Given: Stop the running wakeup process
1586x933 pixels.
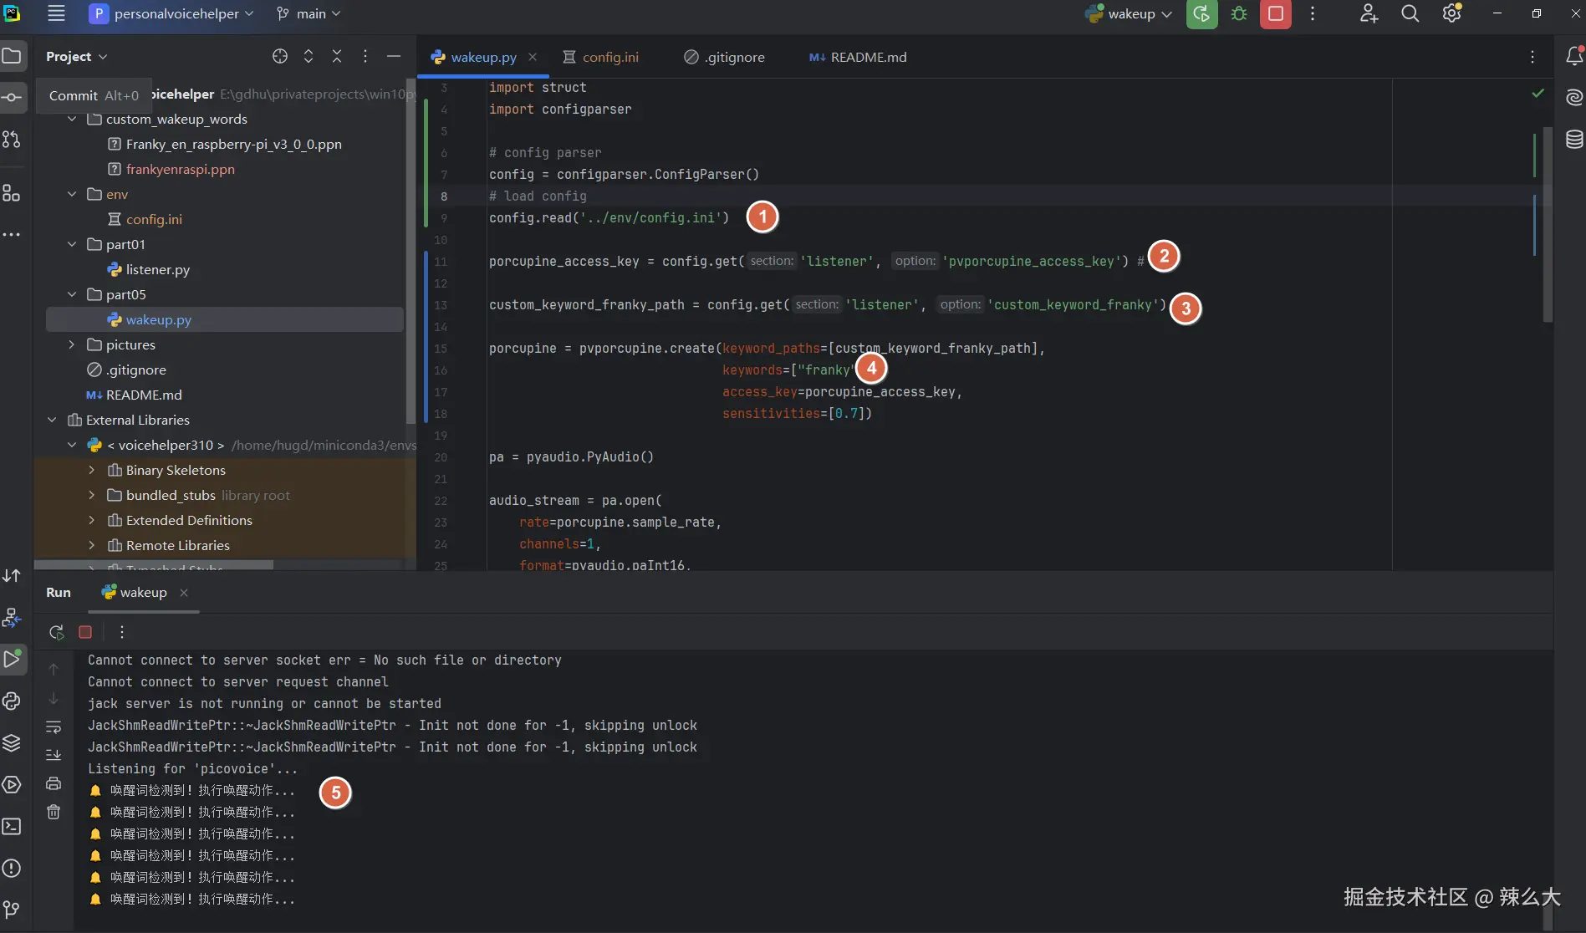Looking at the screenshot, I should pyautogui.click(x=1275, y=14).
